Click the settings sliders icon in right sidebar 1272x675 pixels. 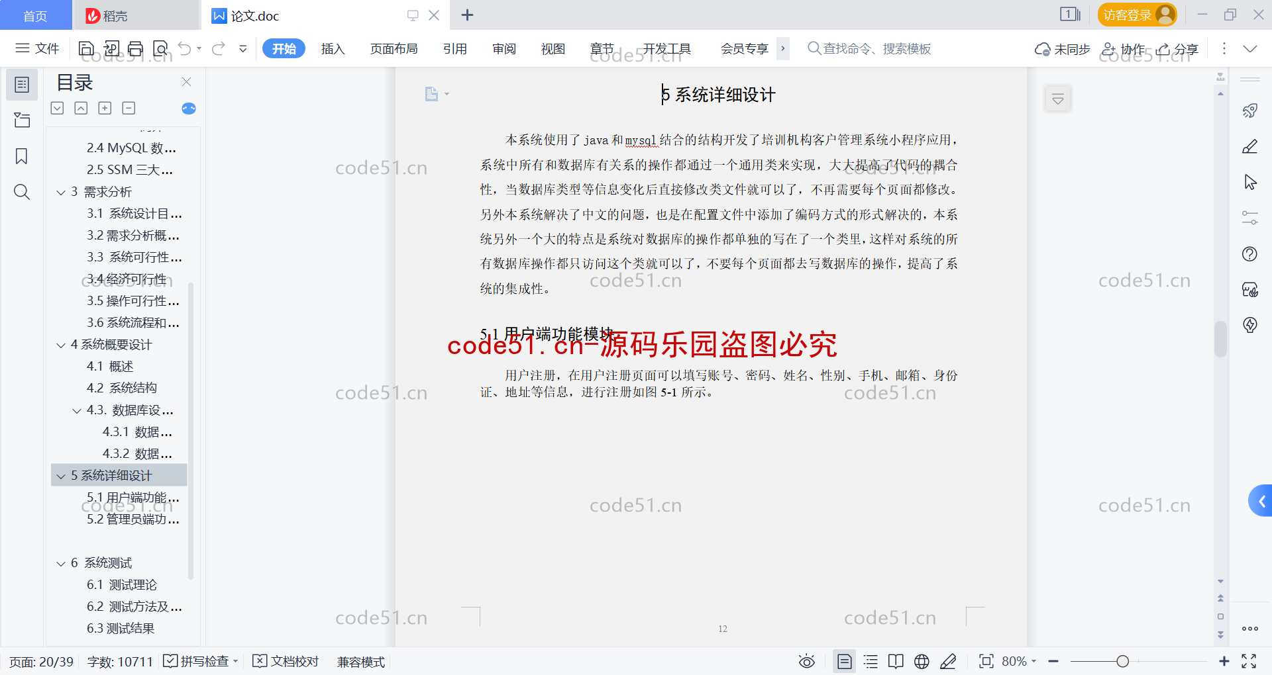tap(1250, 218)
